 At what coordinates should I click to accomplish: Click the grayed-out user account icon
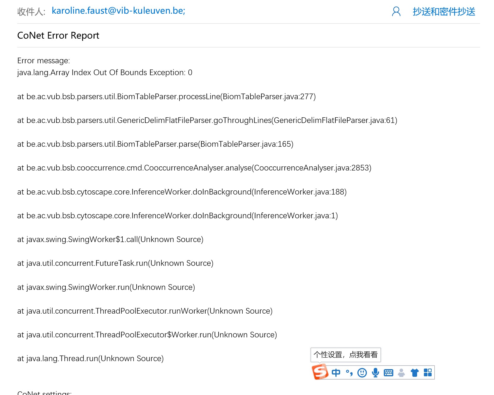coord(401,373)
